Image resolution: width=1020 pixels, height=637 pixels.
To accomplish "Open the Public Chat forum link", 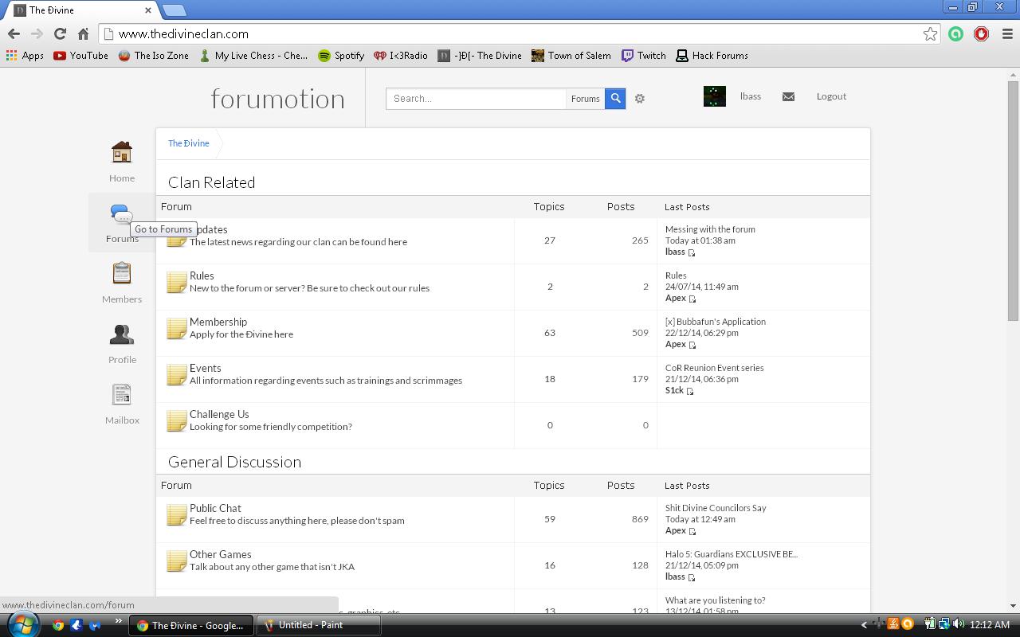I will tap(215, 508).
